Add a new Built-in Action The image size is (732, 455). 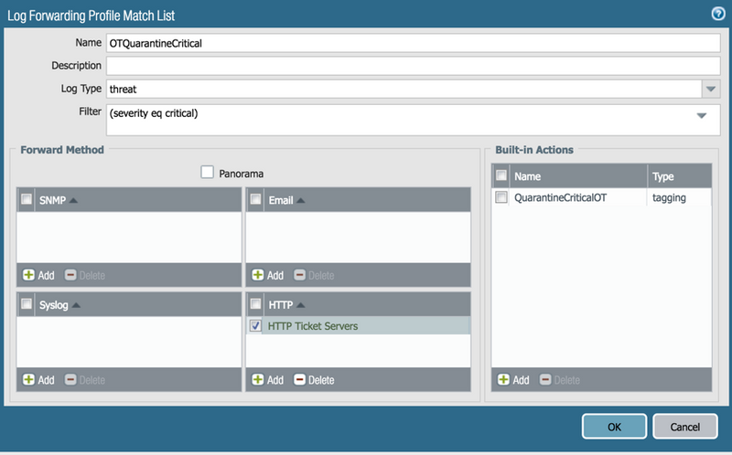[x=512, y=380]
